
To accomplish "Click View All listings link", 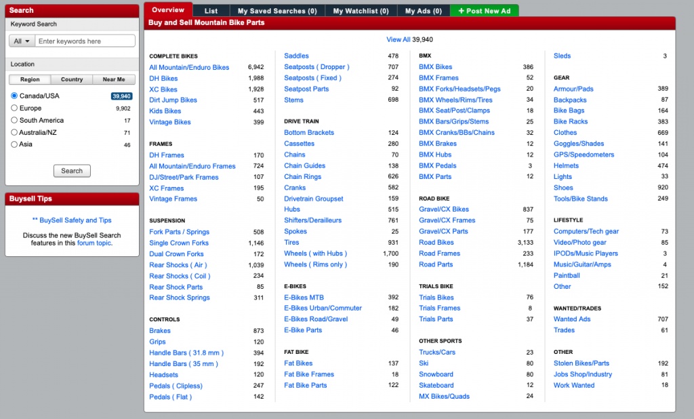I will [398, 40].
